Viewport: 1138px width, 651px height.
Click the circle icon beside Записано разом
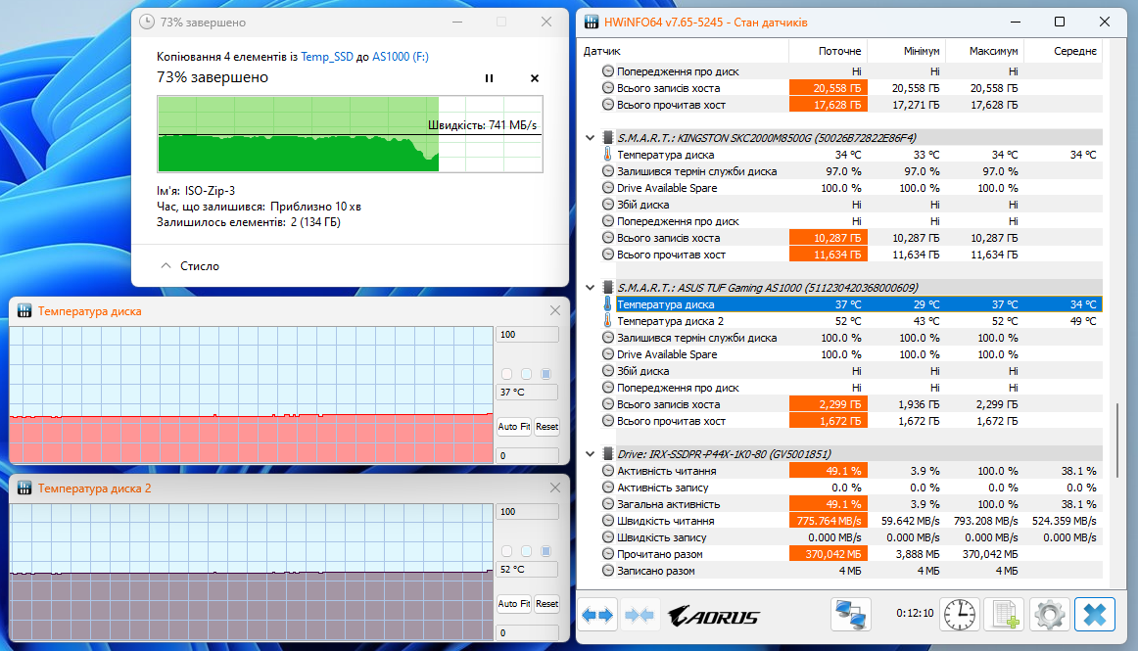coord(608,571)
